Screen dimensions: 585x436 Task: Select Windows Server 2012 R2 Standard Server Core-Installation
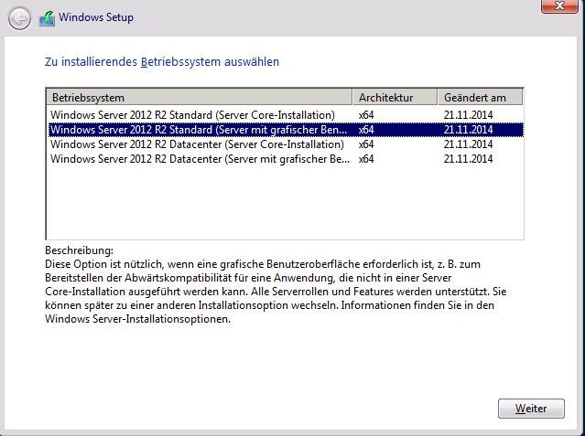tap(192, 114)
